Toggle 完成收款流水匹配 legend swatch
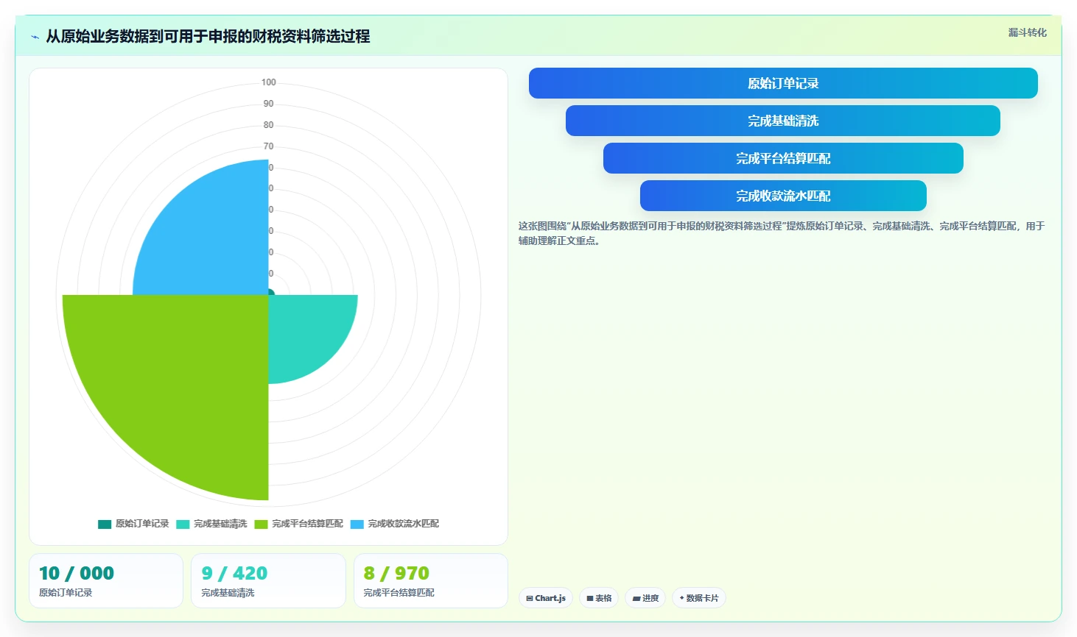The height and width of the screenshot is (637, 1077). tap(357, 524)
